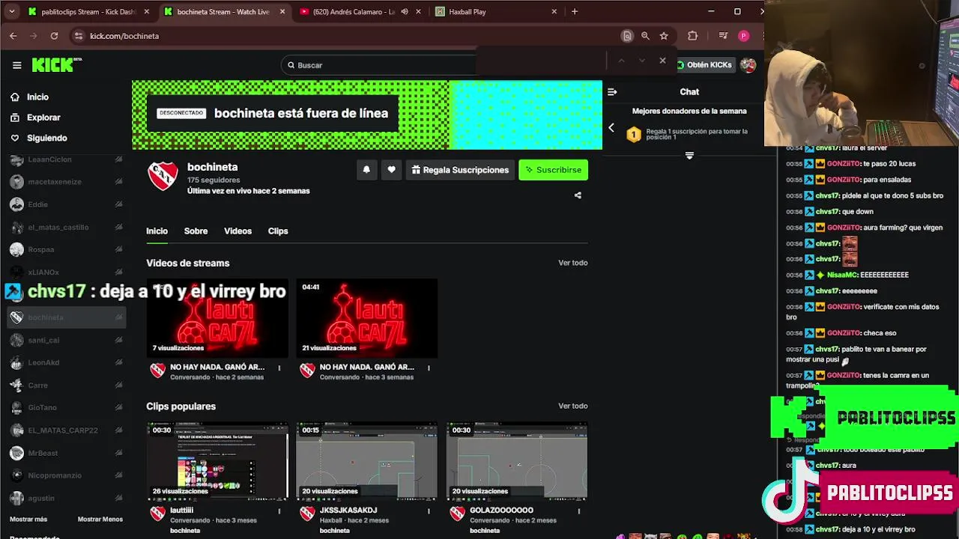959x539 pixels.
Task: Click the share icon under Suscribirse
Action: coord(578,195)
